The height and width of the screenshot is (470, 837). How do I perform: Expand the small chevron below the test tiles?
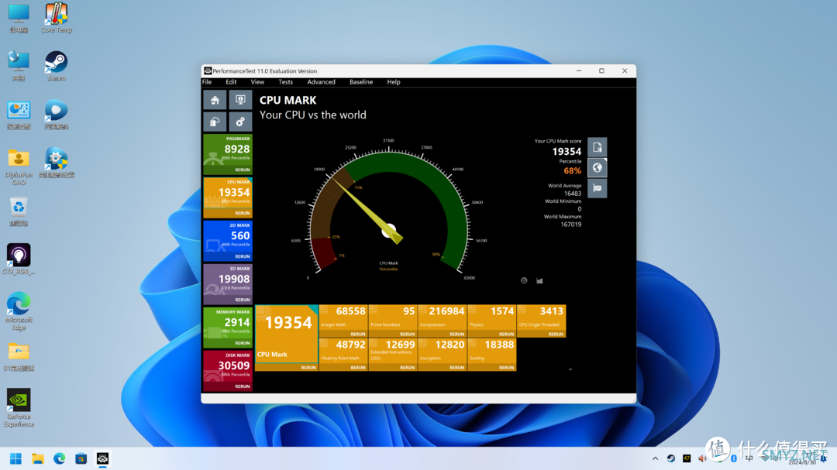[x=570, y=369]
